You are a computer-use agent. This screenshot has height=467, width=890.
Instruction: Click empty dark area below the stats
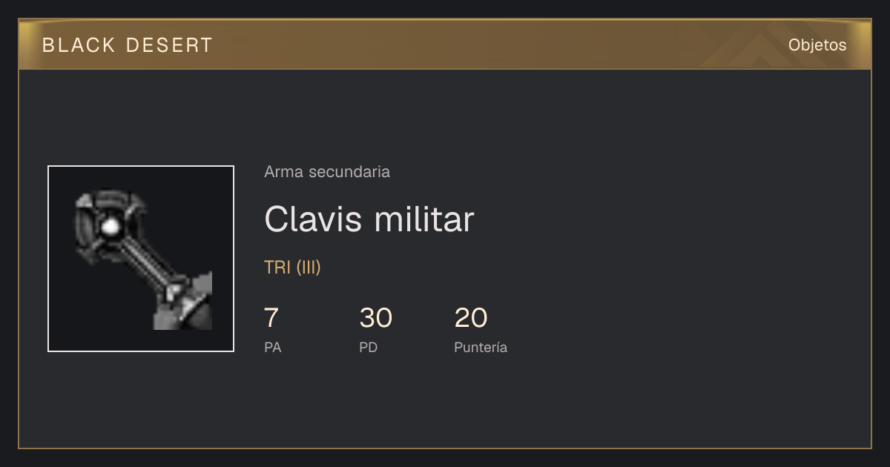[445, 404]
